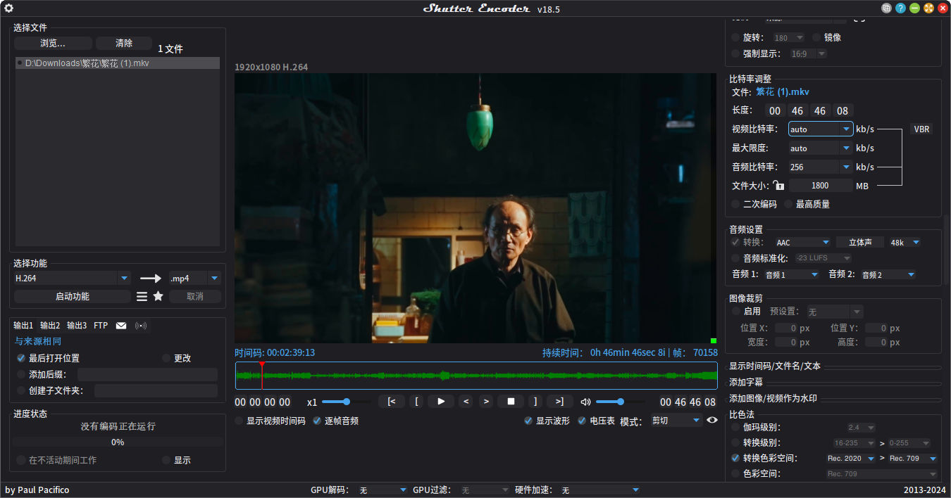Open AAC audio codec dropdown

click(x=802, y=242)
